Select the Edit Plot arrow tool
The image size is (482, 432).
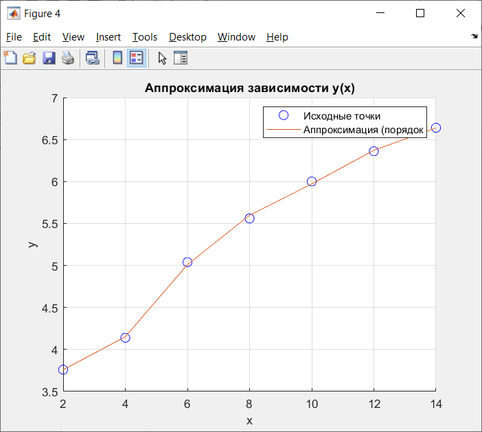(162, 58)
